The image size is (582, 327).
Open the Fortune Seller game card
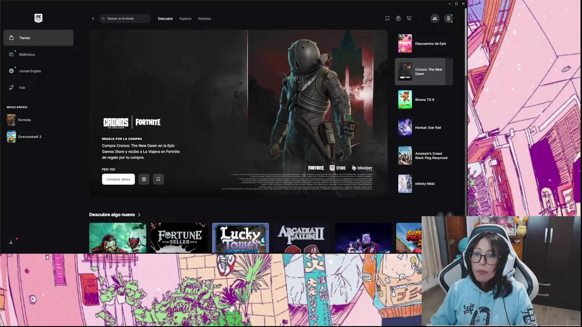tap(179, 238)
